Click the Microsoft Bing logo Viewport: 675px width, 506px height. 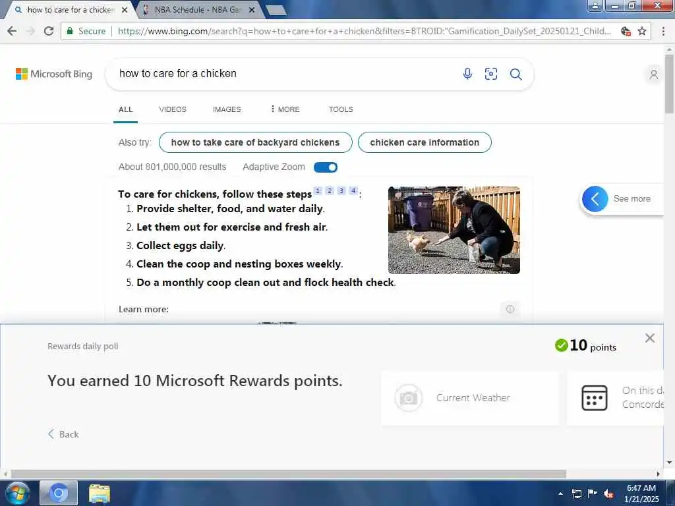54,74
